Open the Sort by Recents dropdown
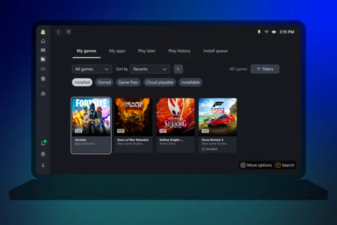This screenshot has width=337, height=225. coord(150,69)
